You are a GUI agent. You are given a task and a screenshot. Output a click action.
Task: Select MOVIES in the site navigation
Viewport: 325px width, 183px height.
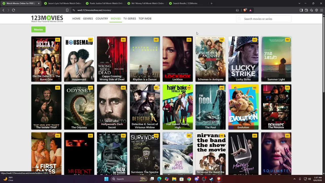pos(116,19)
